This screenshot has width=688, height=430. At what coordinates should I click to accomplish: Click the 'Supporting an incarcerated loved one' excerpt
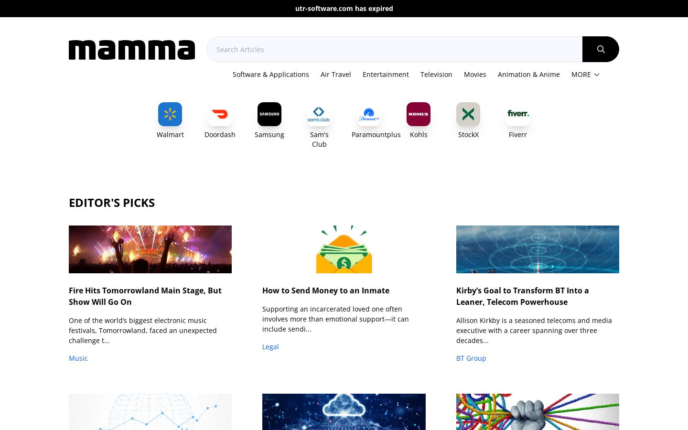[x=335, y=319]
